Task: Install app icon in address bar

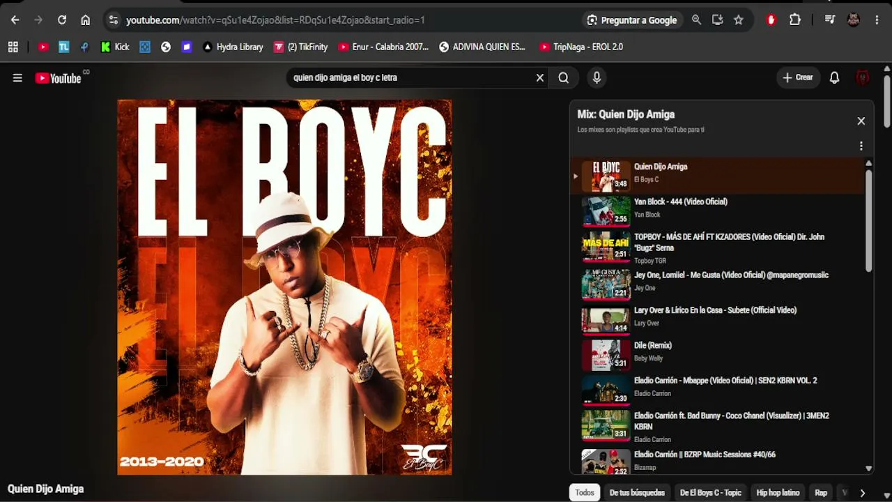Action: (x=717, y=20)
